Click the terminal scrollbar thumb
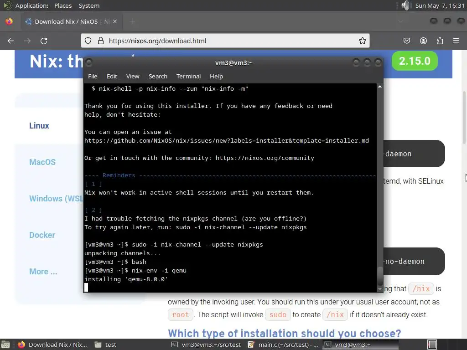467x350 pixels. click(380, 276)
